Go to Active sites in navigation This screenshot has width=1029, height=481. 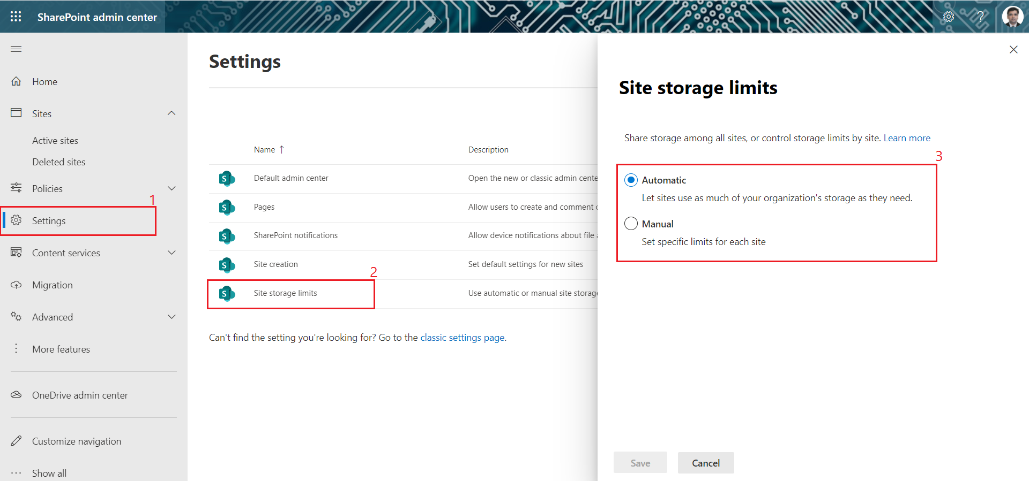55,141
